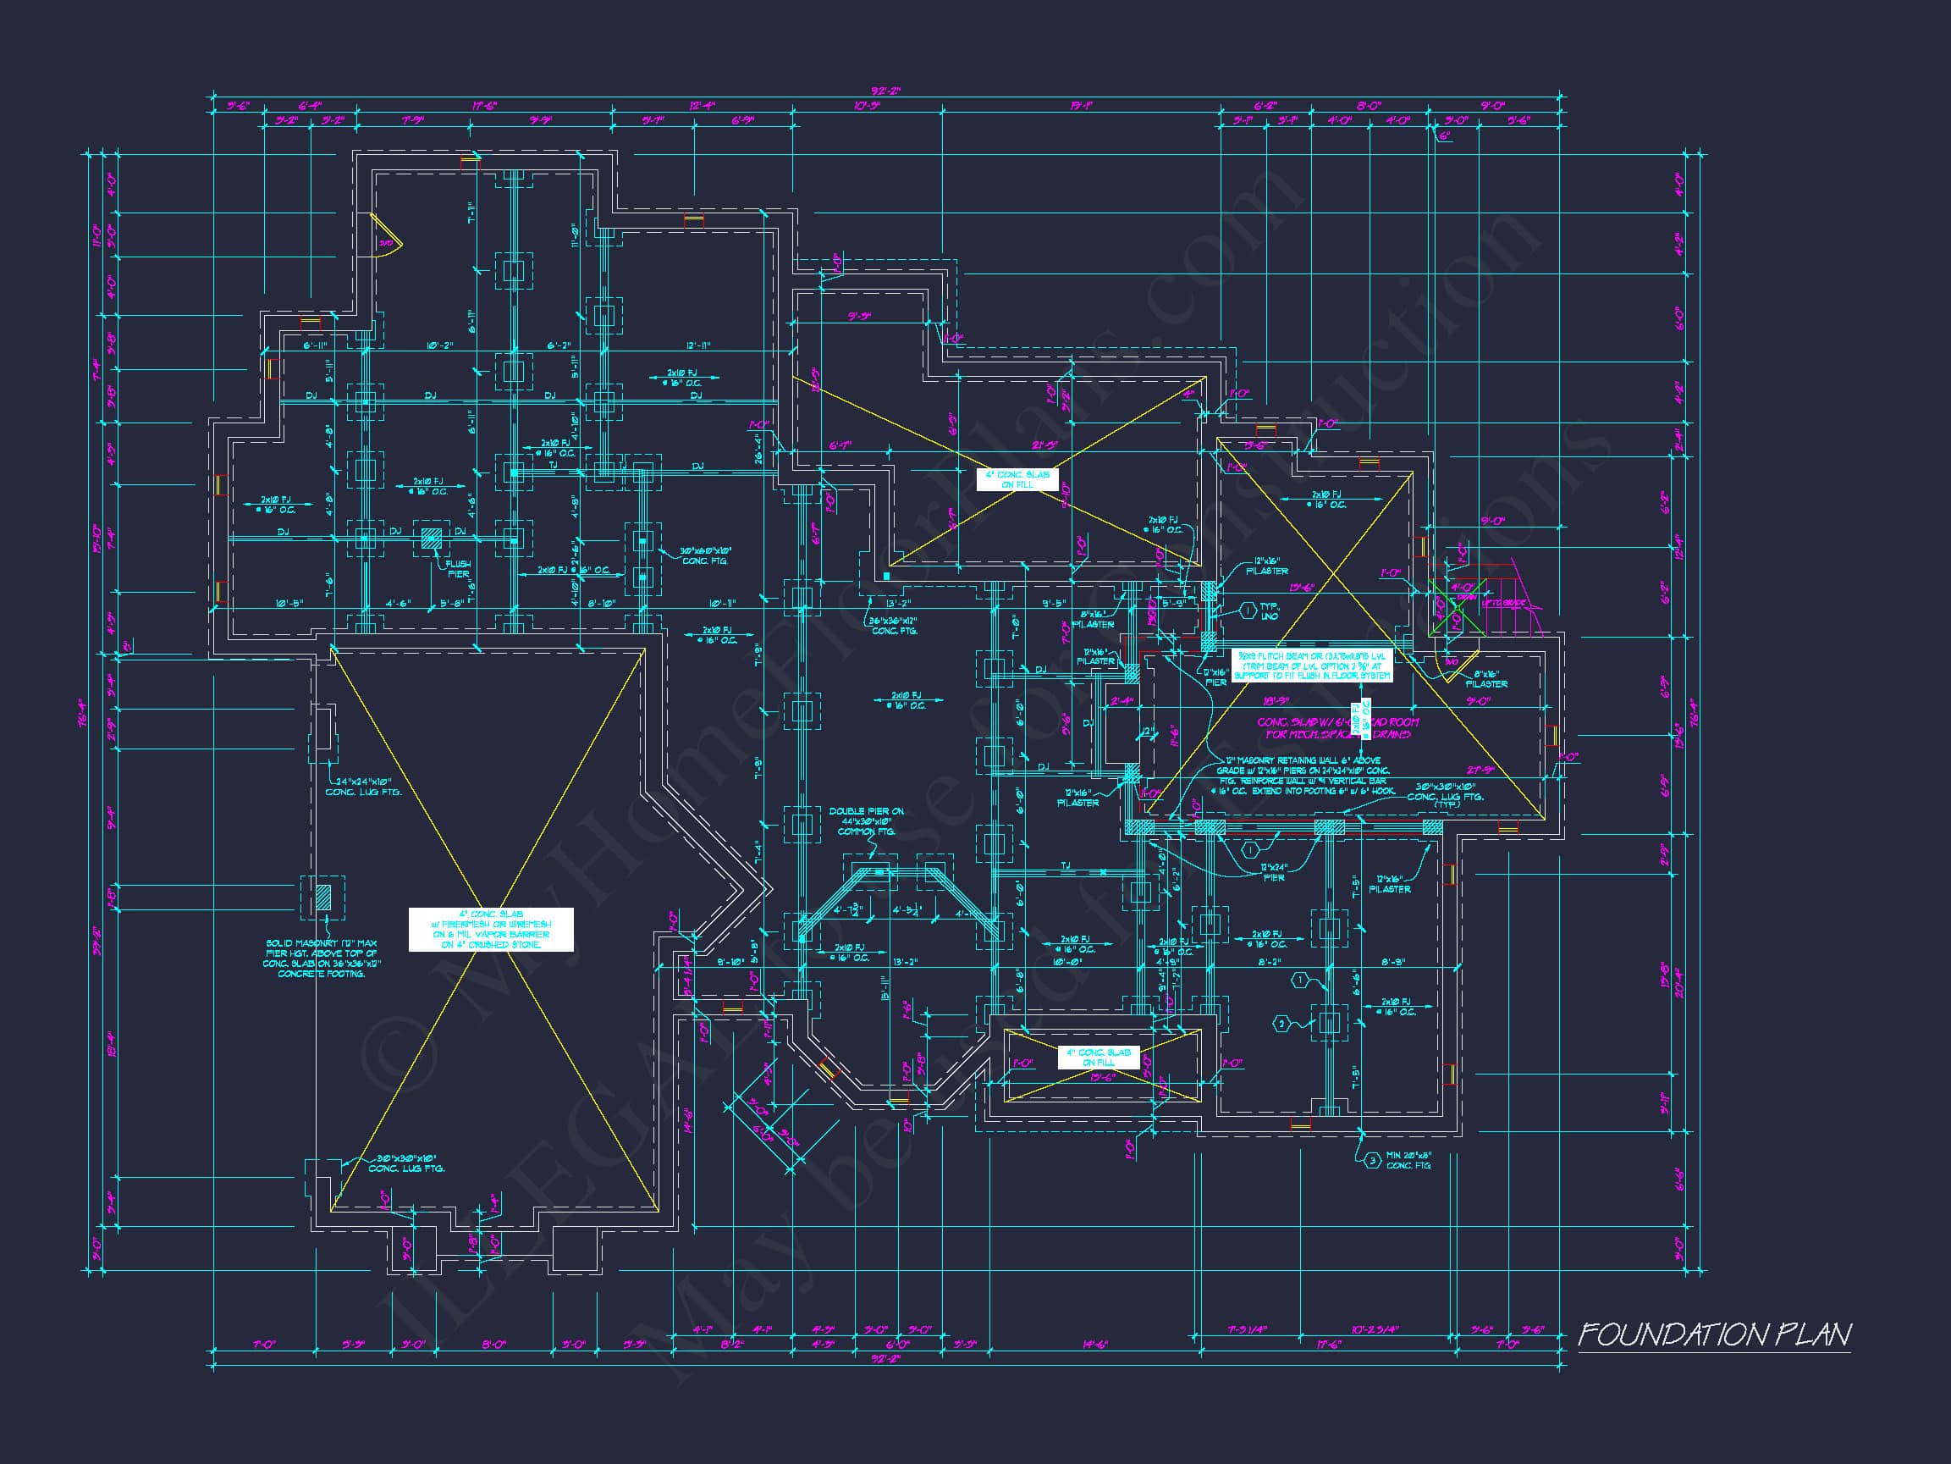The width and height of the screenshot is (1951, 1464).
Task: Select hexagon marker number 2
Action: tap(1281, 1024)
